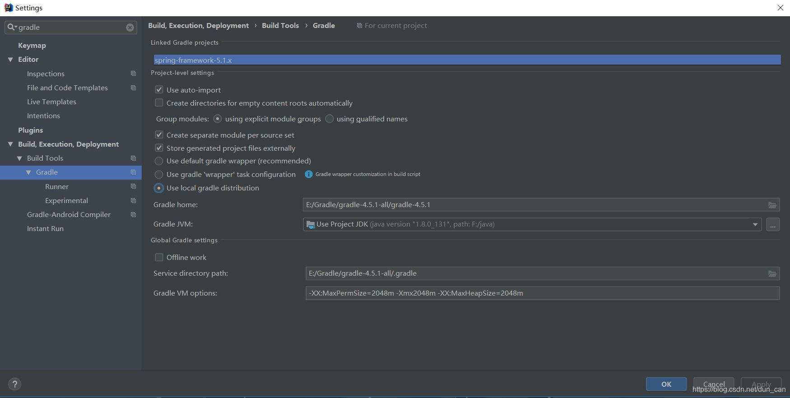The height and width of the screenshot is (398, 790).
Task: Click project-level icon beside File and Code Templates
Action: [x=133, y=88]
